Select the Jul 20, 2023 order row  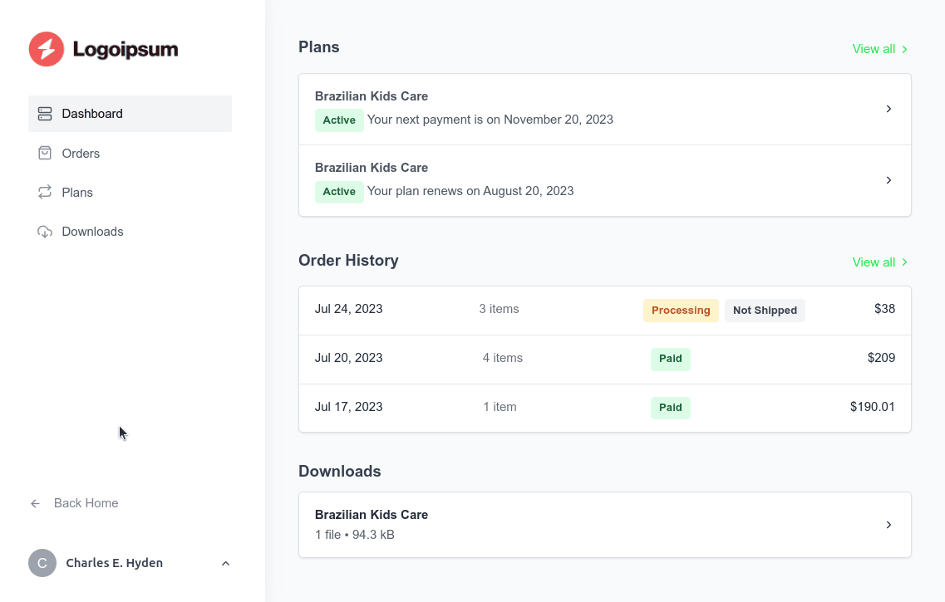[x=605, y=359]
